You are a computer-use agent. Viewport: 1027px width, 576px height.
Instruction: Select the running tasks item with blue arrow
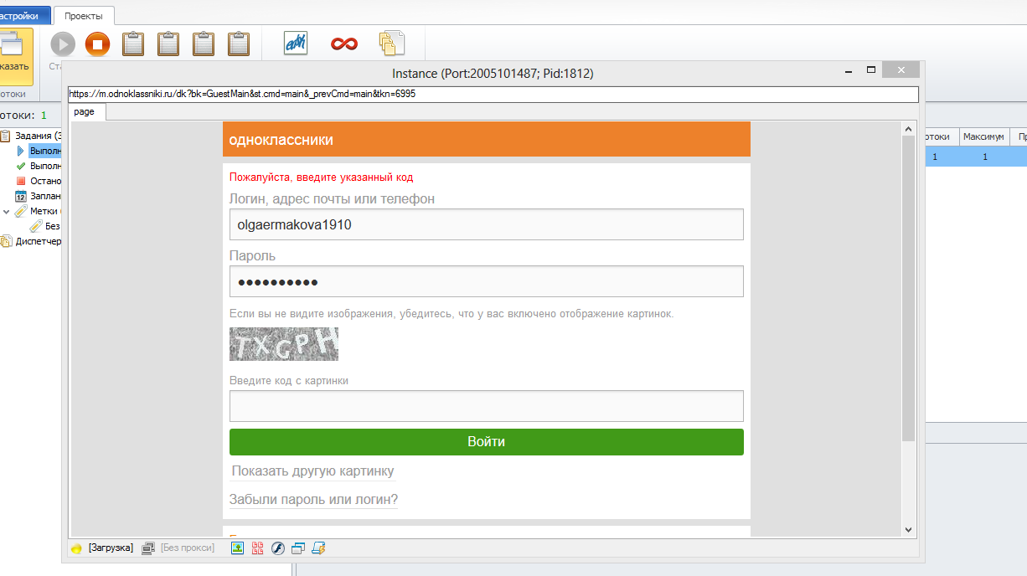click(39, 151)
